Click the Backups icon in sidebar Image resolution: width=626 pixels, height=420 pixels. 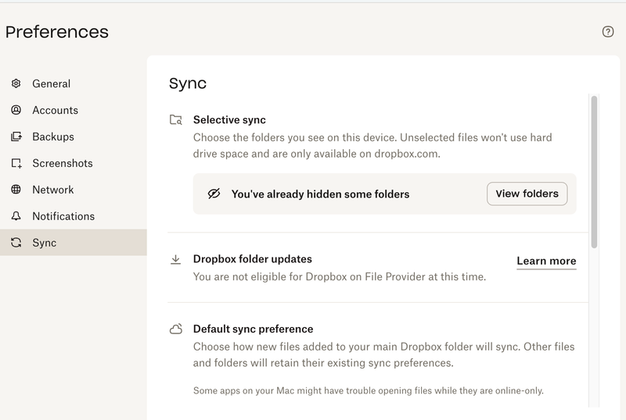pos(16,137)
